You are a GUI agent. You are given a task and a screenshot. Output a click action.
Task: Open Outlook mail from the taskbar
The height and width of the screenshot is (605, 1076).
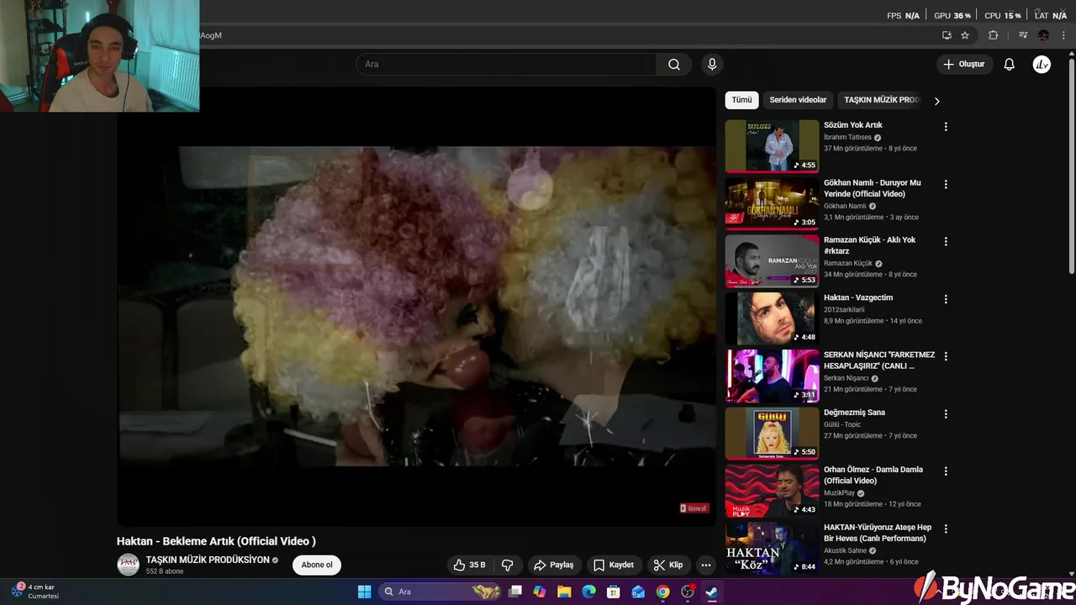coord(638,592)
